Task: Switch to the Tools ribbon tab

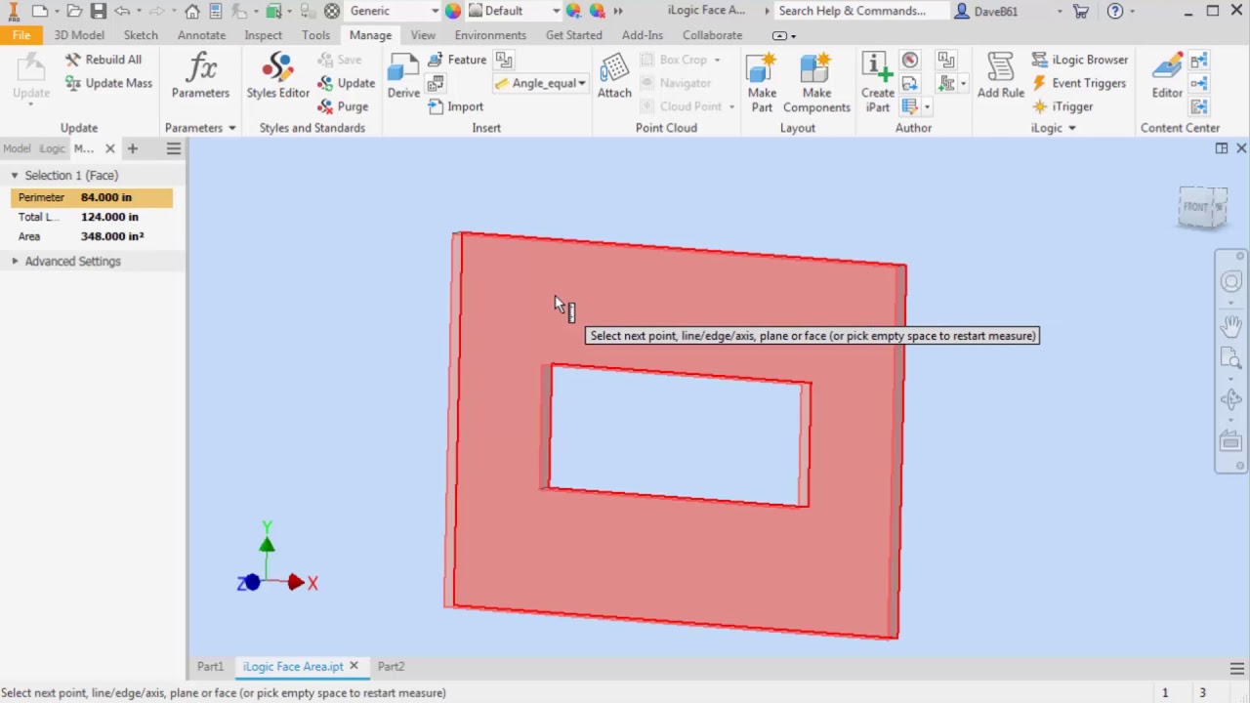Action: (x=315, y=35)
